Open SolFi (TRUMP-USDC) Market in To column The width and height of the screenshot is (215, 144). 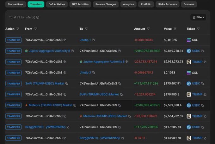pyautogui.click(x=99, y=94)
